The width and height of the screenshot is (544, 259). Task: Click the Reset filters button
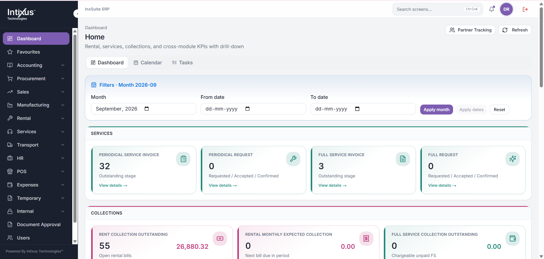[x=499, y=110]
